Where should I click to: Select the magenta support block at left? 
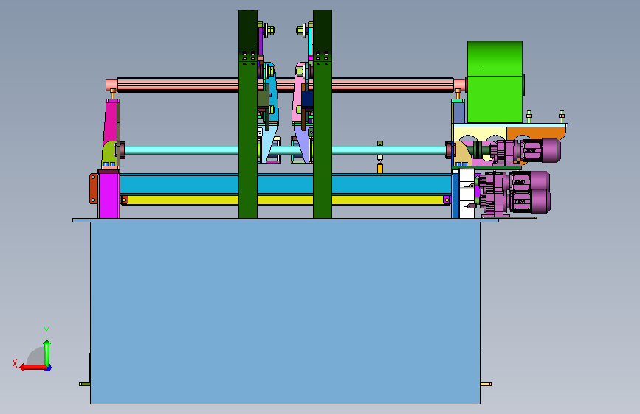tap(109, 196)
